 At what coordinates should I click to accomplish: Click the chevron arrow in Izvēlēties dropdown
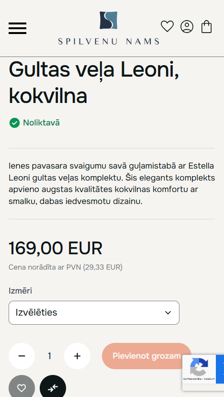coord(168,313)
